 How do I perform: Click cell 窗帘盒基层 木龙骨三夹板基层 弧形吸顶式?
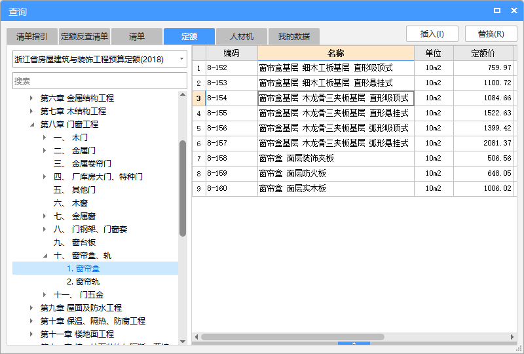336,128
